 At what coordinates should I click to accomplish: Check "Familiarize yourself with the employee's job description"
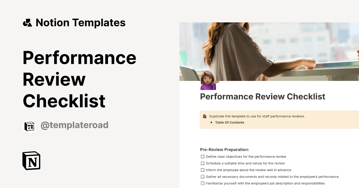pos(203,183)
